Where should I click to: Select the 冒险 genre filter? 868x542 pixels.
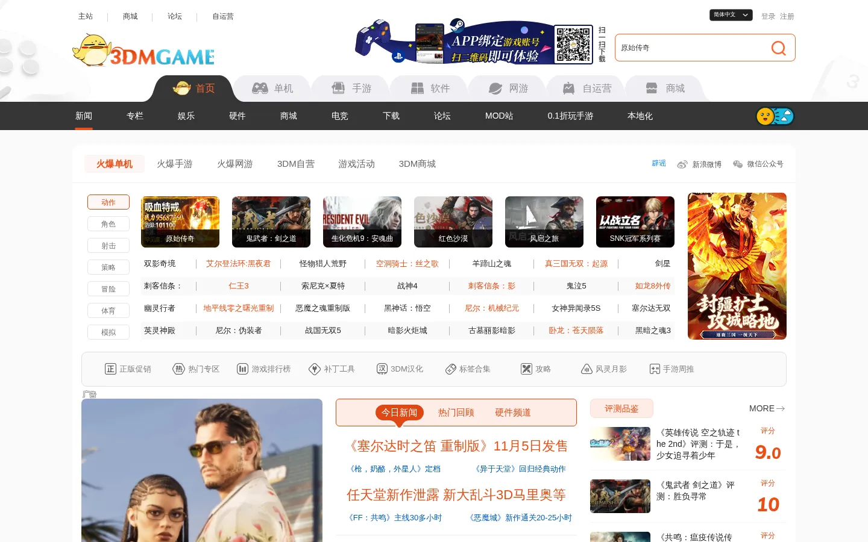click(108, 289)
